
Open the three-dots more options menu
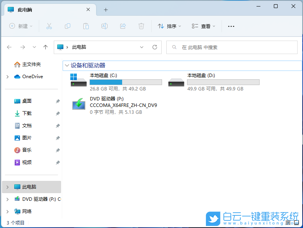click(x=231, y=26)
